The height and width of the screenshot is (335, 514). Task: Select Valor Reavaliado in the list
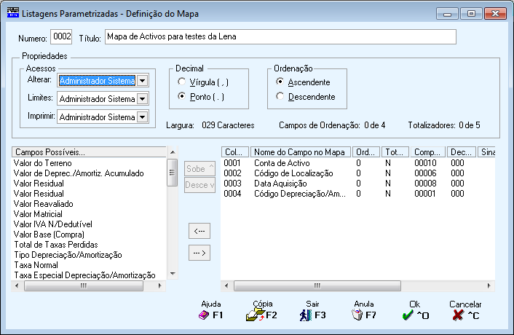point(43,204)
